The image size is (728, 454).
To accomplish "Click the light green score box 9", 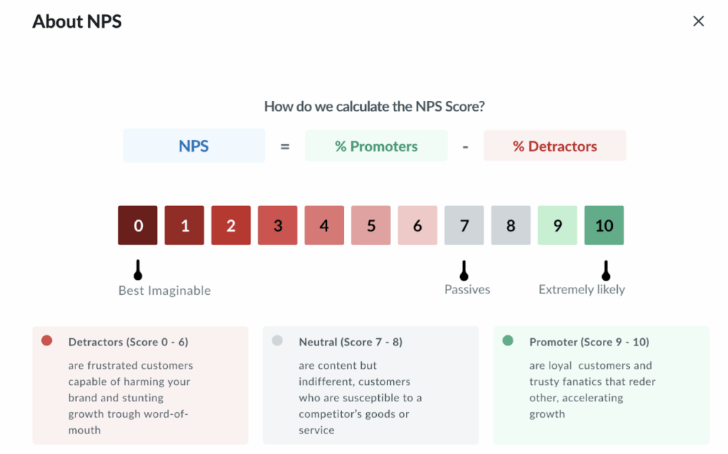I will point(557,225).
